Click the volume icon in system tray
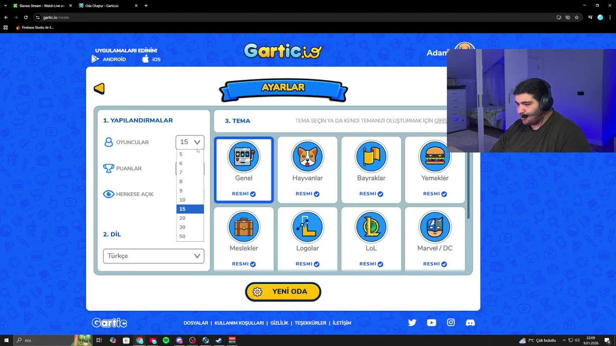Viewport: 616px width, 346px height. point(577,340)
